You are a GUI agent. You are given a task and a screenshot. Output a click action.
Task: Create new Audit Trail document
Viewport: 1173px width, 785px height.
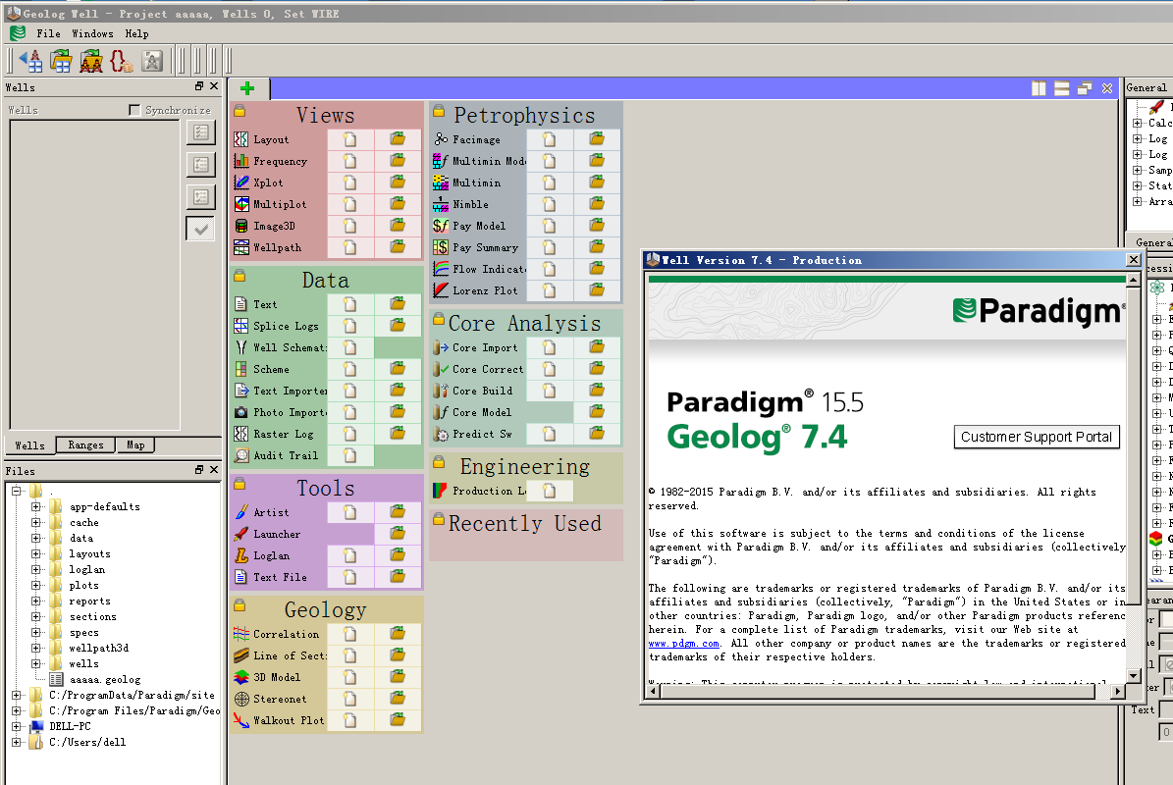(350, 455)
